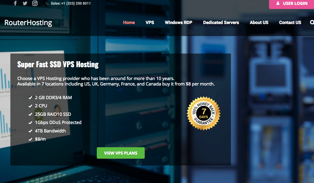
Task: Click the Super Fast SSD VPS Hosting heading
Action: 58,64
